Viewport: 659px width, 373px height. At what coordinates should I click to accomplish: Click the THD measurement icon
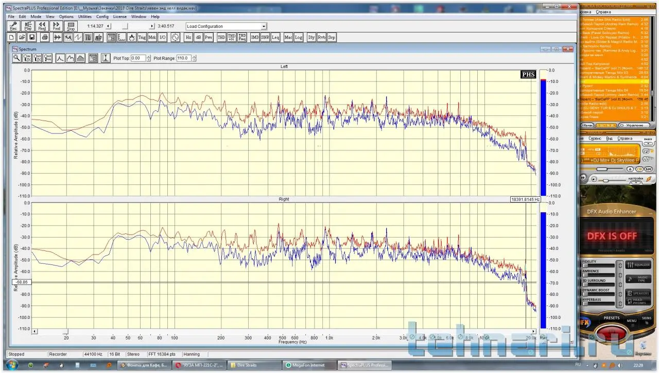221,38
